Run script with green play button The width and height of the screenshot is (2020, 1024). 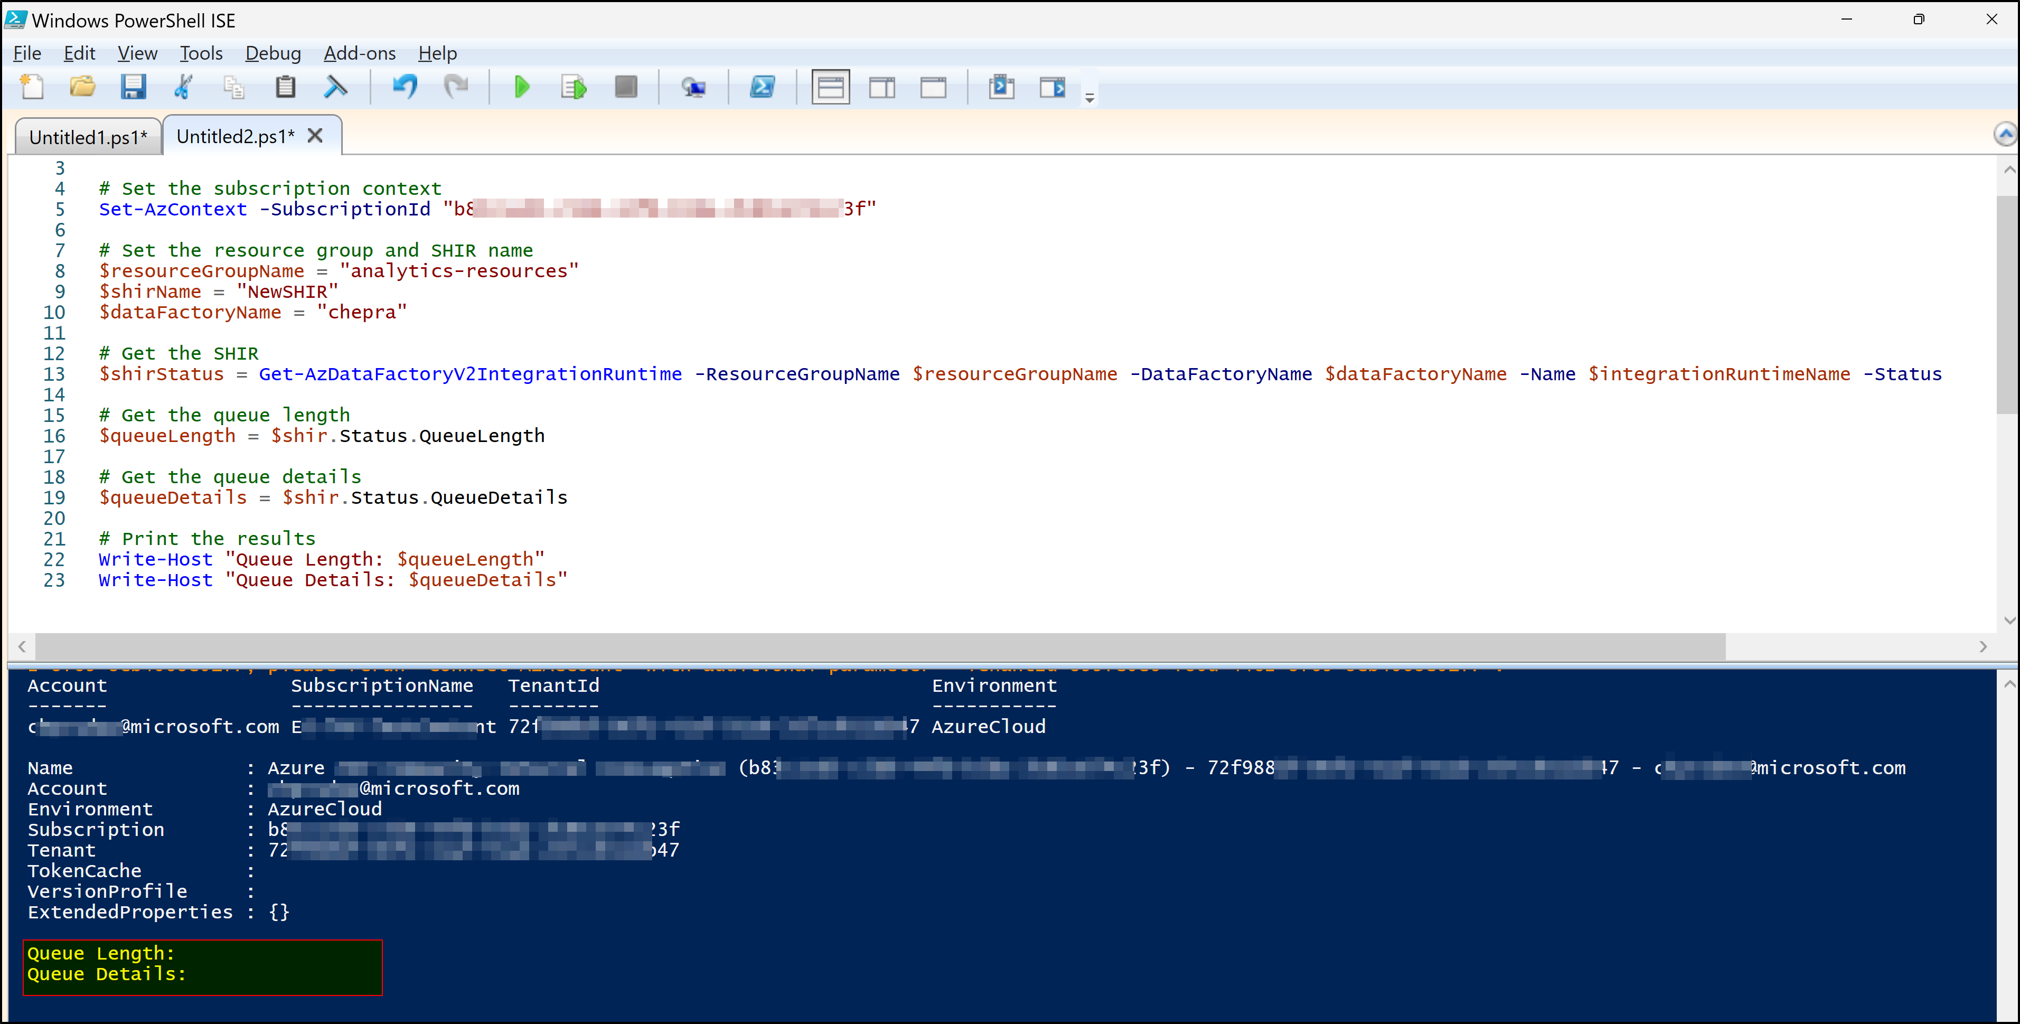pos(521,86)
